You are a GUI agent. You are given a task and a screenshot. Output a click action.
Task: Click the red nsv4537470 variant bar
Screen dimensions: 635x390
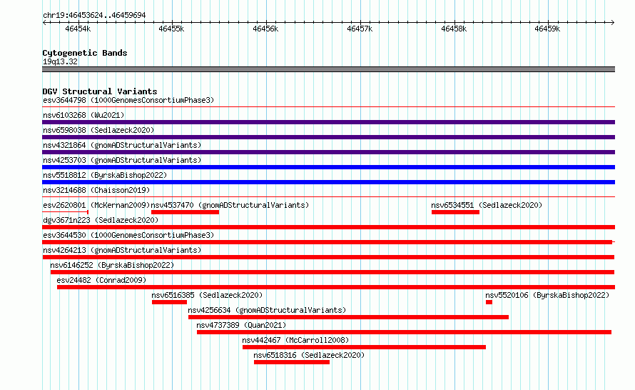click(185, 212)
